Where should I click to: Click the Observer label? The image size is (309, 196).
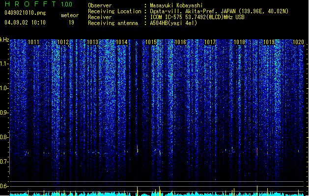[100, 5]
